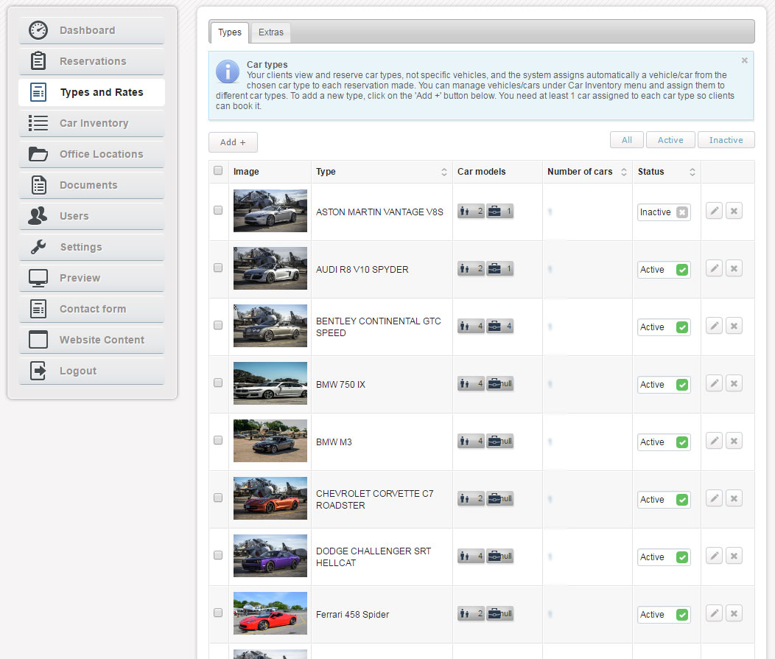The image size is (775, 659).
Task: Click the Website Content window icon
Action: click(x=38, y=340)
